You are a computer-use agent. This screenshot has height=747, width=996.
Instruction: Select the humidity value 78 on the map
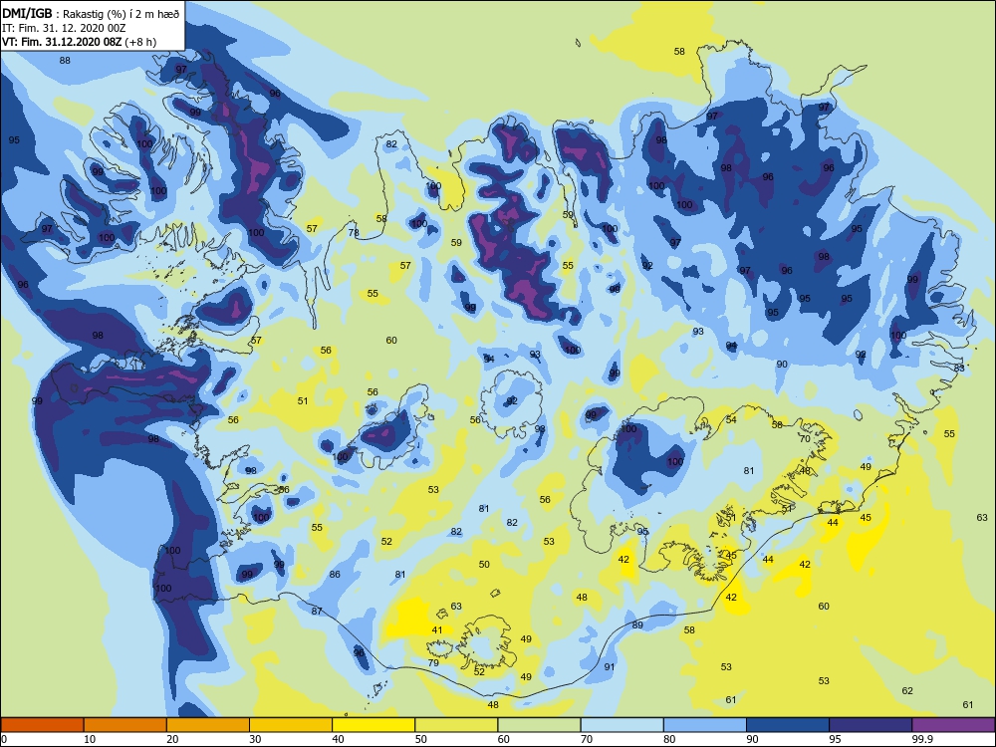point(354,232)
